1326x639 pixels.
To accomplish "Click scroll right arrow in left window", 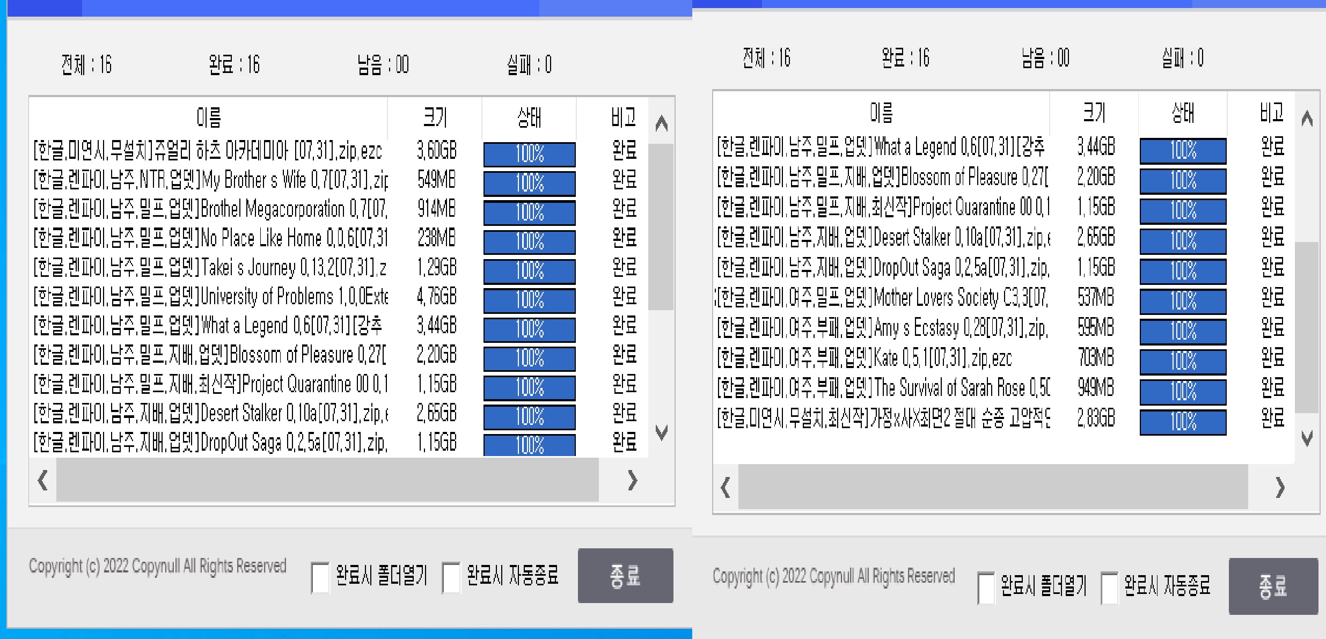I will [632, 480].
